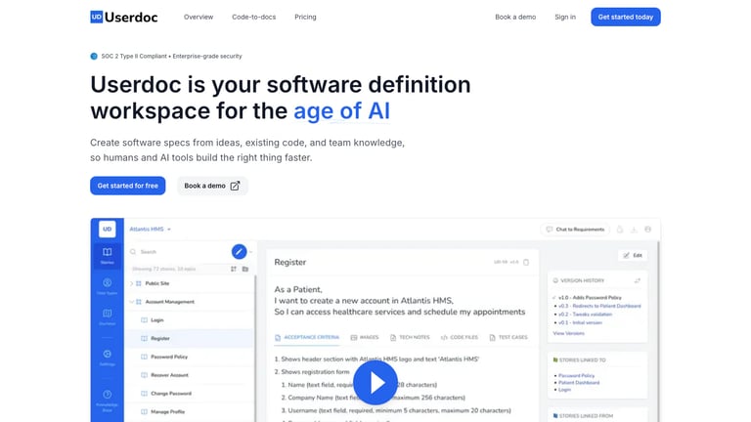Click Book a demo in header
The image size is (751, 422).
click(515, 17)
